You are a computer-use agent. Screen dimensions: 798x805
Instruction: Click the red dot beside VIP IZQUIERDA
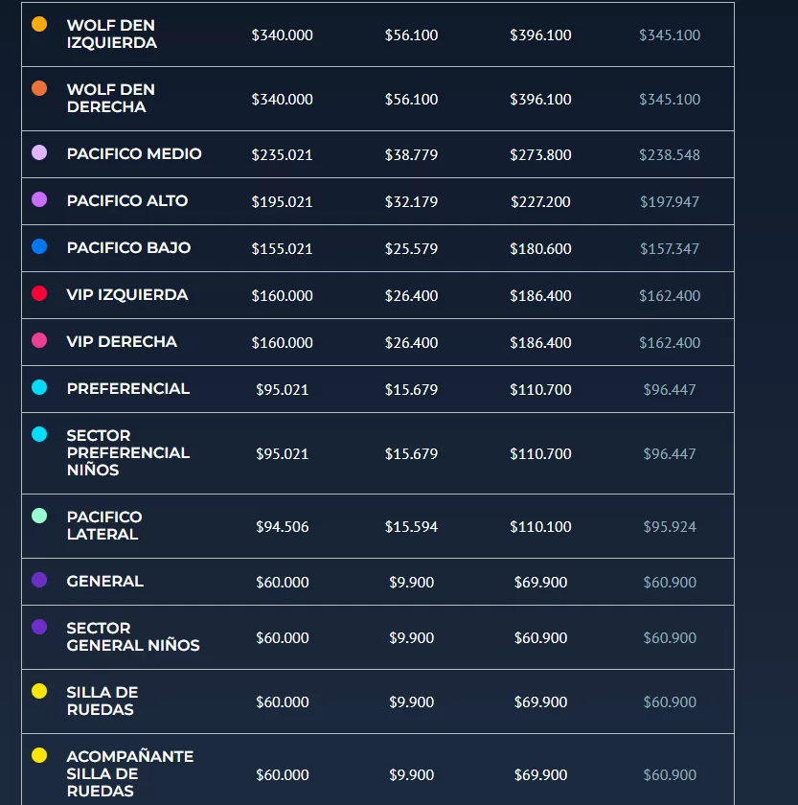click(39, 294)
